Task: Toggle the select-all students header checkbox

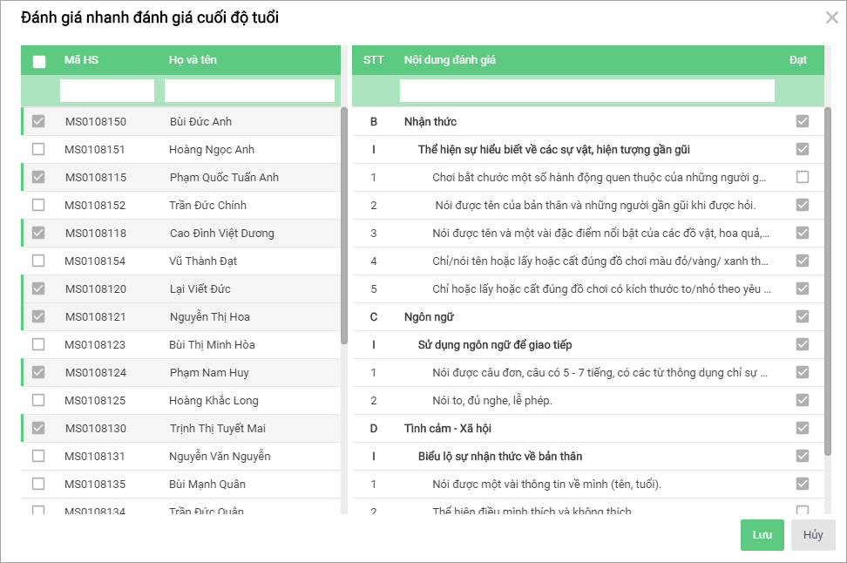Action: (39, 61)
